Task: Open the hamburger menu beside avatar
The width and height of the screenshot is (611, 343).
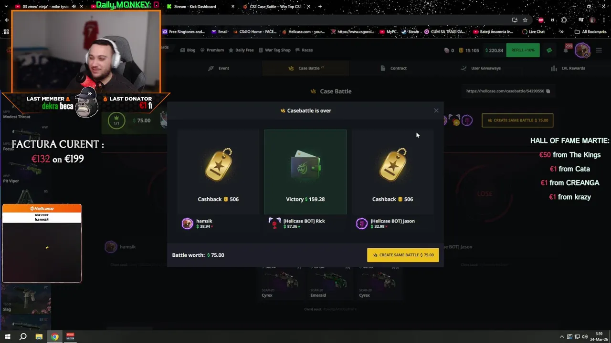Action: coord(599,50)
